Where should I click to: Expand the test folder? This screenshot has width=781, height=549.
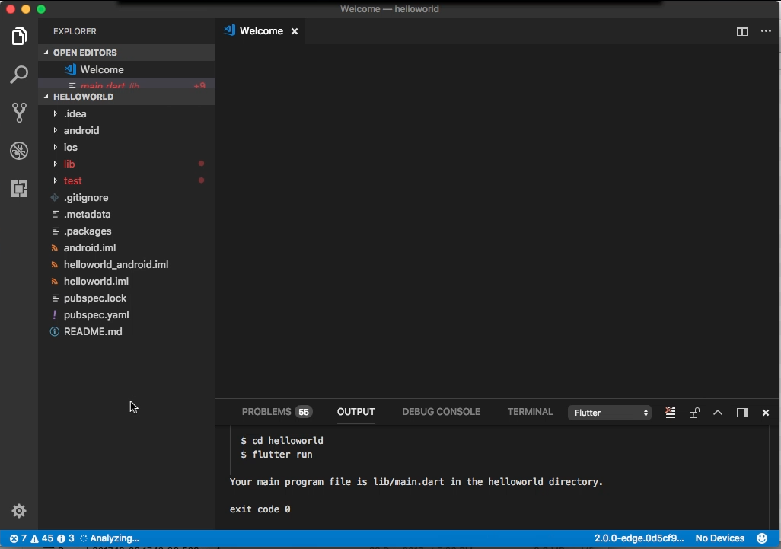(126, 180)
